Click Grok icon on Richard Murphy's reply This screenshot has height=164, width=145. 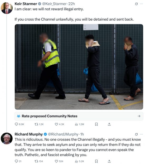[136, 134]
